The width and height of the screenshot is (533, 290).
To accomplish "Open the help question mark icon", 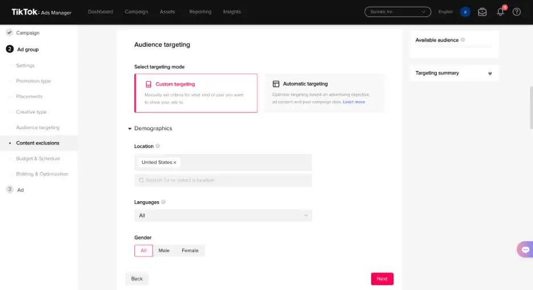I will coord(516,12).
